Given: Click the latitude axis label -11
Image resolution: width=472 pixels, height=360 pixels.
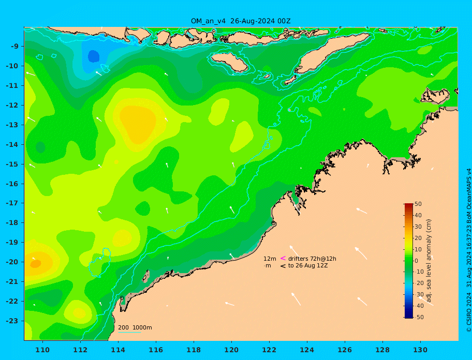Looking at the screenshot, I should coord(12,86).
